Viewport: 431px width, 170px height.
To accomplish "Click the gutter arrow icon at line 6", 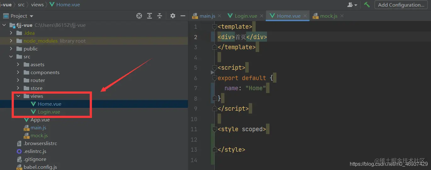I will click(213, 73).
